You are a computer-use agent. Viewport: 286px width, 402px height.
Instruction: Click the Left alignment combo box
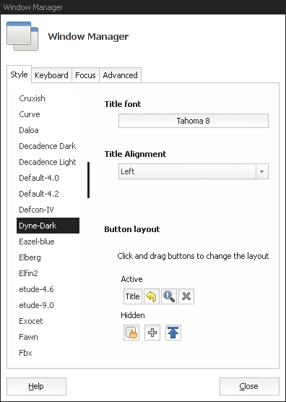pyautogui.click(x=194, y=171)
